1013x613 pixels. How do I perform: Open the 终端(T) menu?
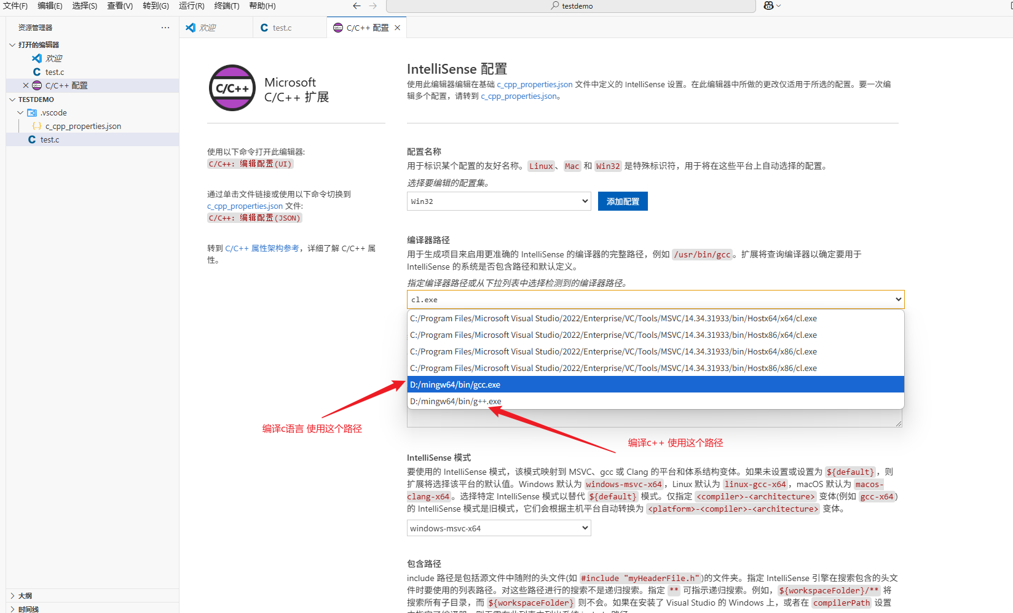coord(227,6)
